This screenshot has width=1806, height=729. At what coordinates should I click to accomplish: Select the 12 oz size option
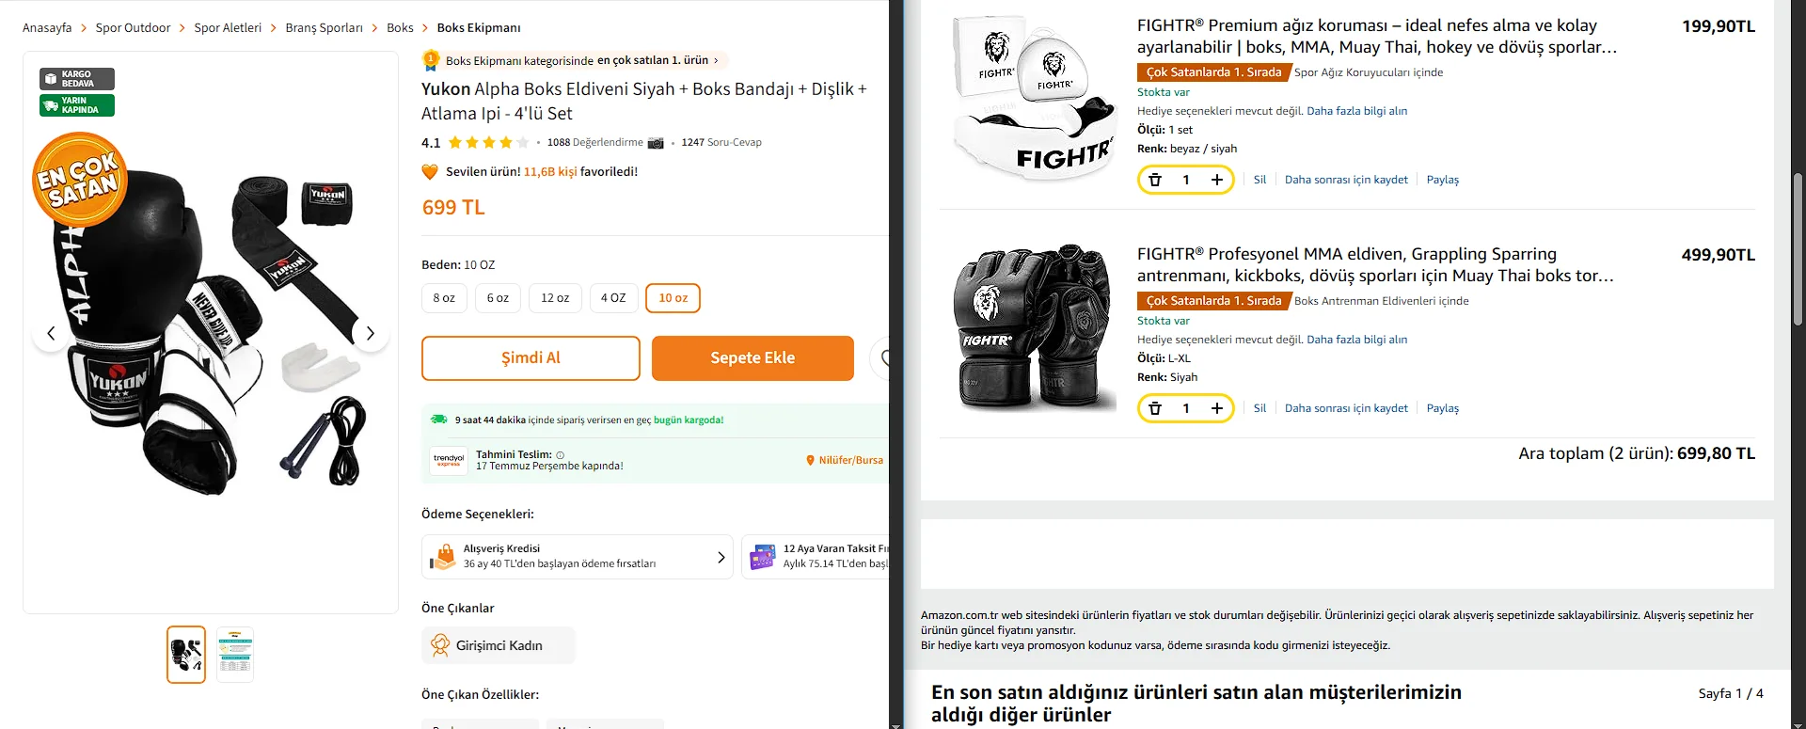[555, 298]
